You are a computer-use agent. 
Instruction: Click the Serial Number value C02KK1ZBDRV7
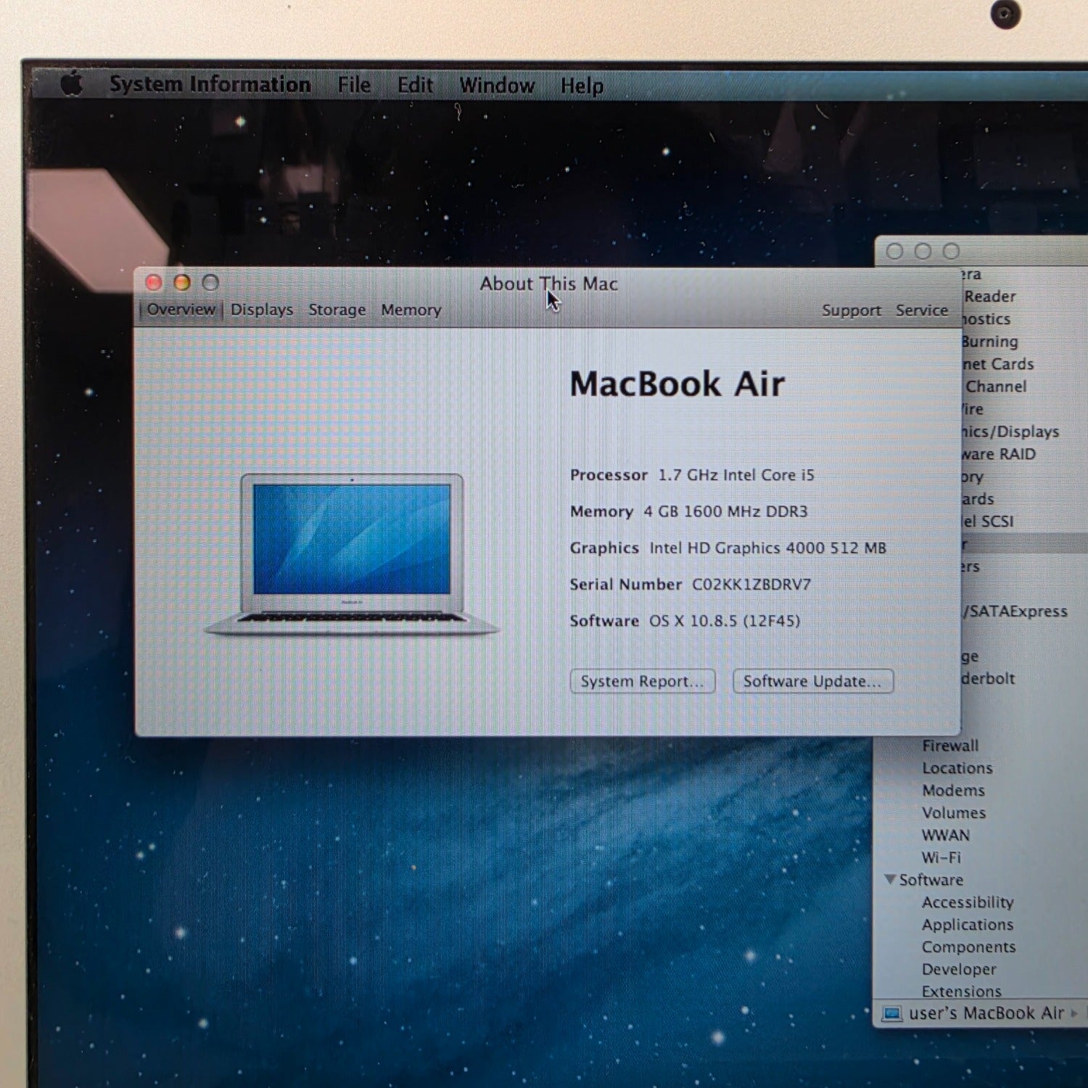[751, 585]
